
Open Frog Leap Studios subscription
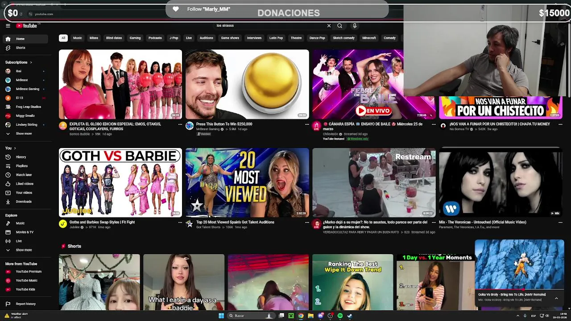coord(25,107)
